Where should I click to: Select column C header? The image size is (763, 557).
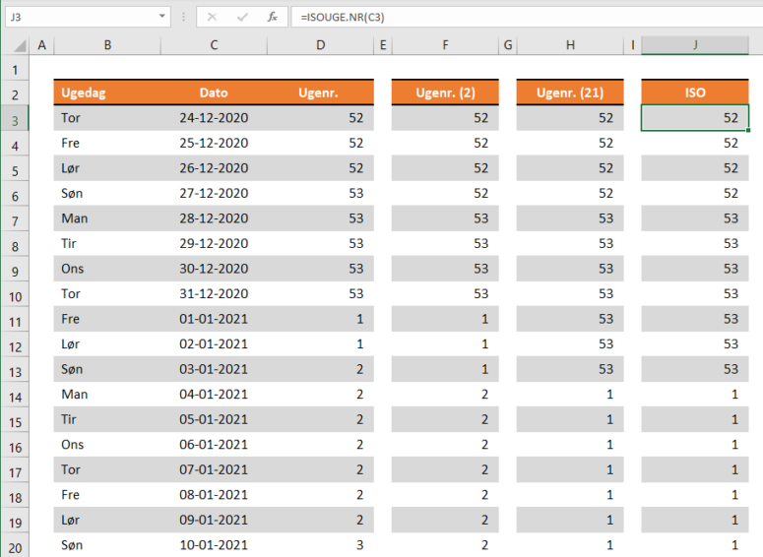214,45
